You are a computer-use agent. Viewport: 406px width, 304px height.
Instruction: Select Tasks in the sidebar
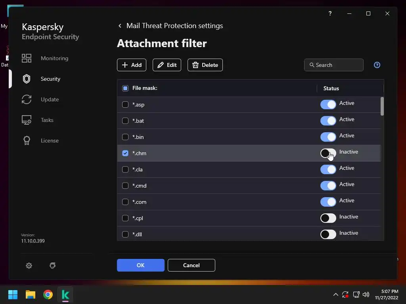click(47, 120)
